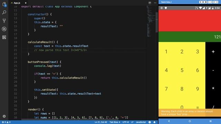221x124 pixels.
Task: Click the shield icon in phone status bar
Action: [x=166, y=8]
